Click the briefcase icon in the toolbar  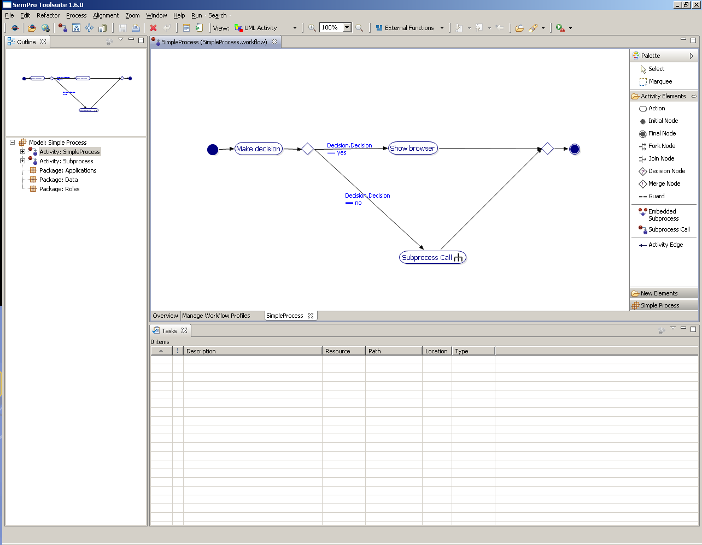pyautogui.click(x=519, y=28)
